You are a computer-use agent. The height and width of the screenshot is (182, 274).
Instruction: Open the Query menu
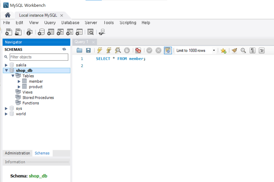click(x=50, y=22)
